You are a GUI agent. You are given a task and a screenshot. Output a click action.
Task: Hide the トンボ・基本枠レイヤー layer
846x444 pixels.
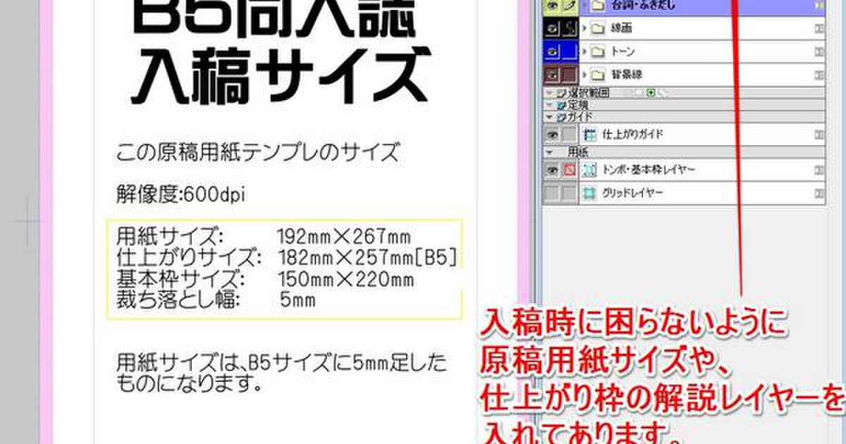(x=553, y=170)
